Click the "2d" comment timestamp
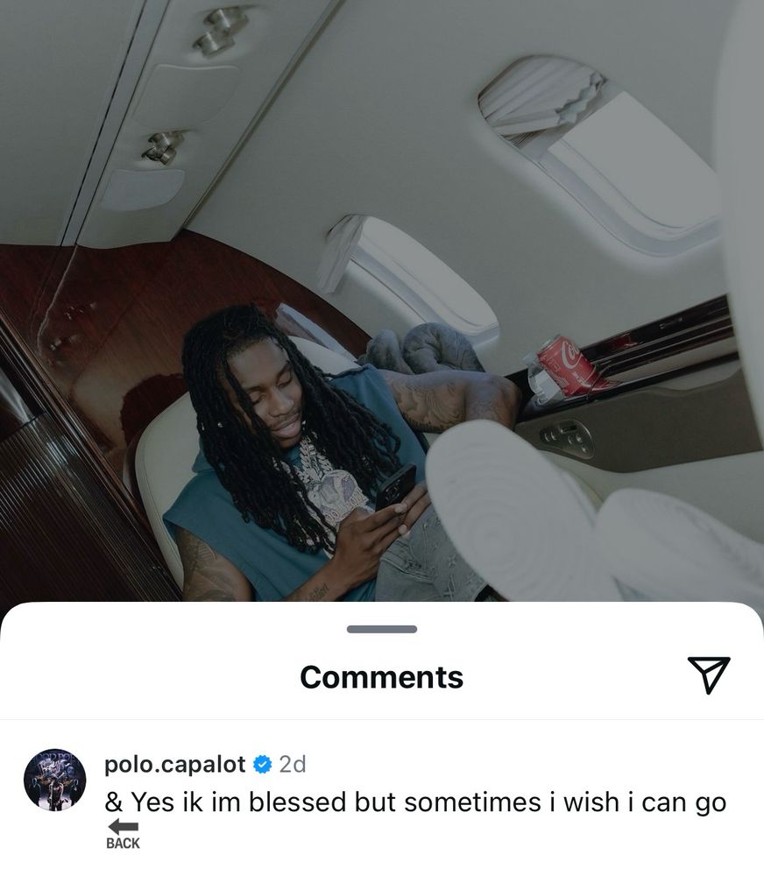Screen dimensions: 764x876 [x=293, y=764]
